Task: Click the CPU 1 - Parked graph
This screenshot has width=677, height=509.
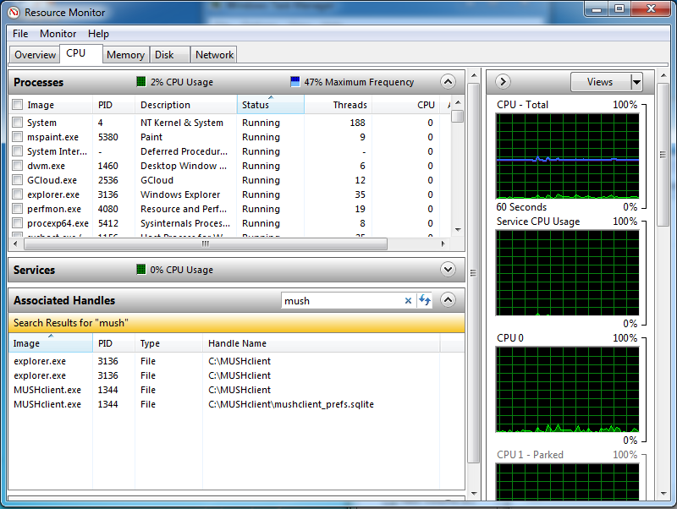Action: (567, 481)
